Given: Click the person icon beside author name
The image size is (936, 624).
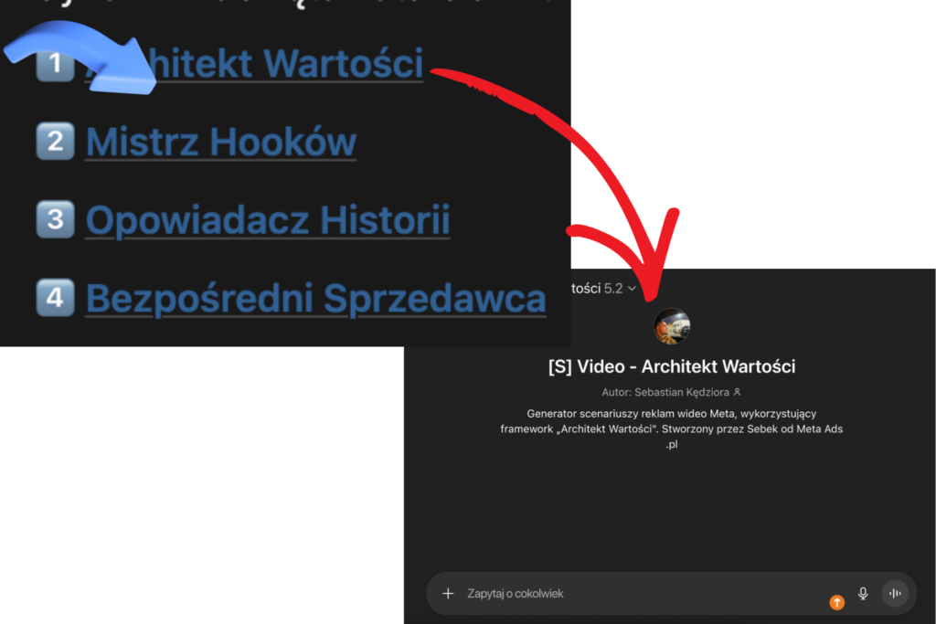Looking at the screenshot, I should click(738, 392).
